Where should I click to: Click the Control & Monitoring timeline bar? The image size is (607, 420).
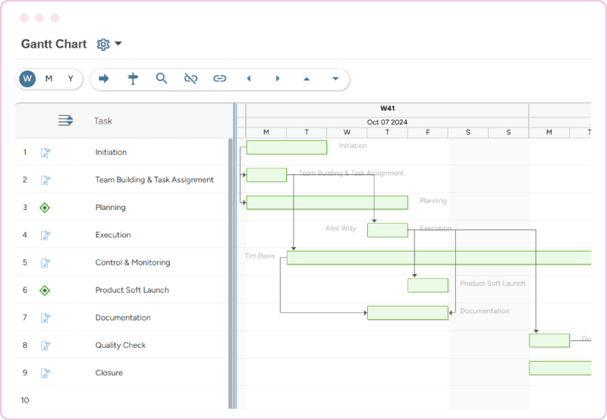pos(438,258)
